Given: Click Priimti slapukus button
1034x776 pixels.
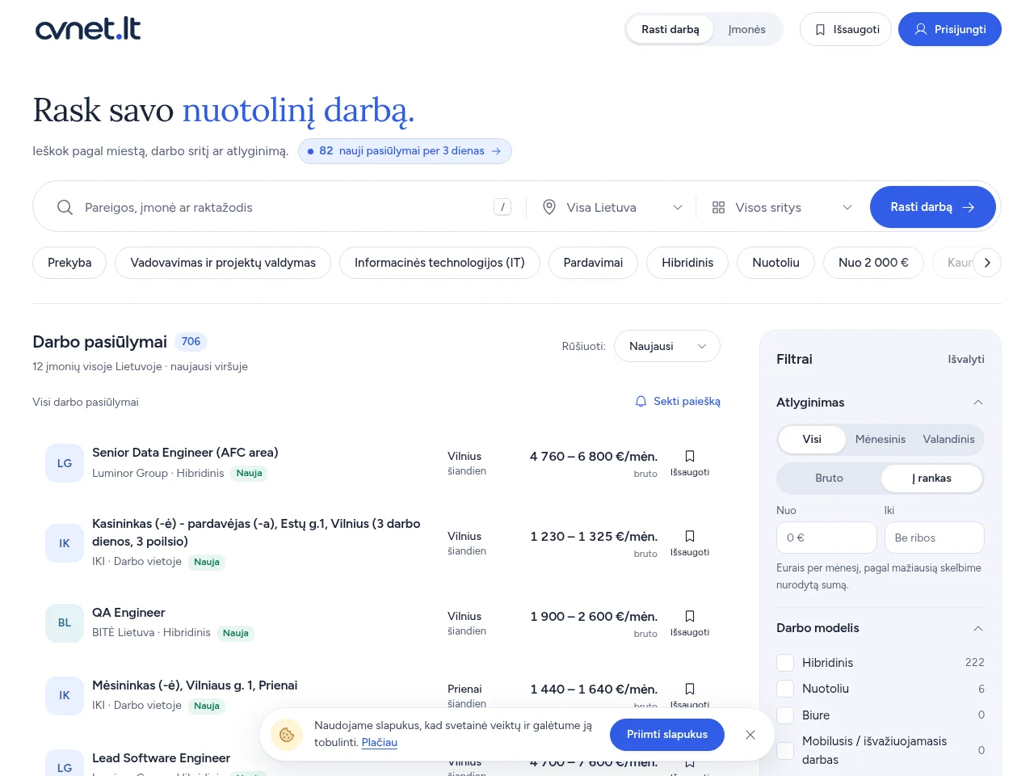Looking at the screenshot, I should click(667, 735).
